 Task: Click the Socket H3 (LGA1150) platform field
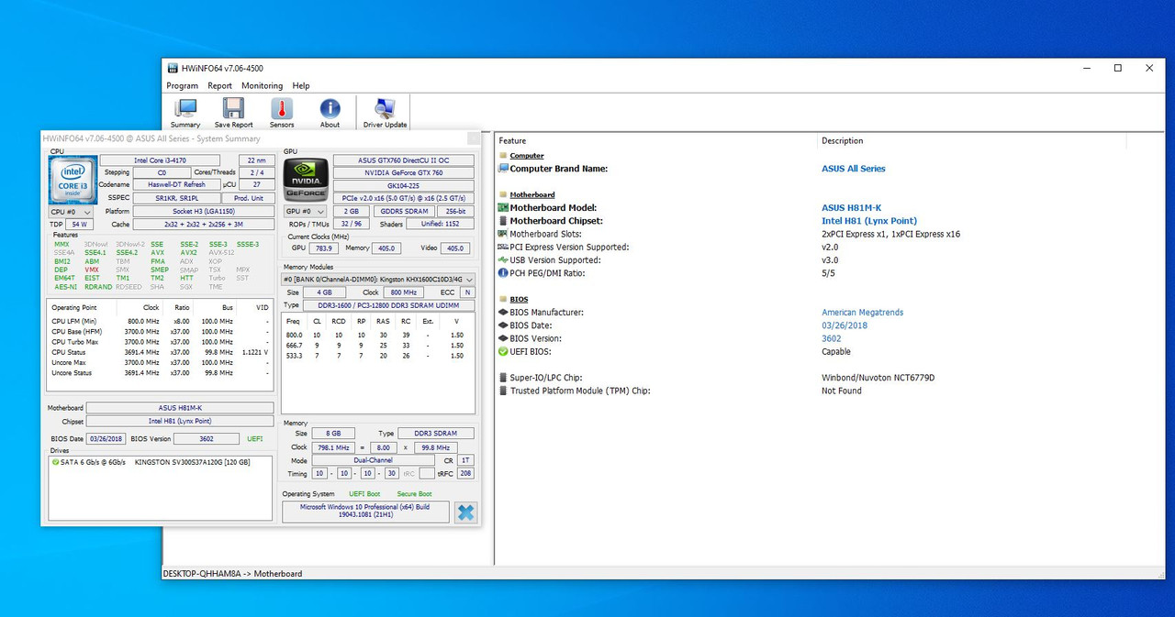204,212
